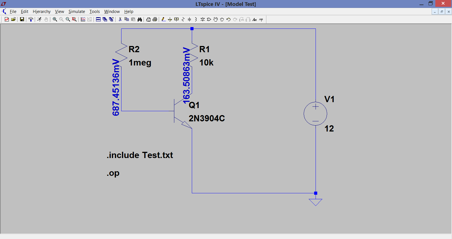Click the Find binoculars icon
Screen dimensions: 452x239
pos(140,19)
